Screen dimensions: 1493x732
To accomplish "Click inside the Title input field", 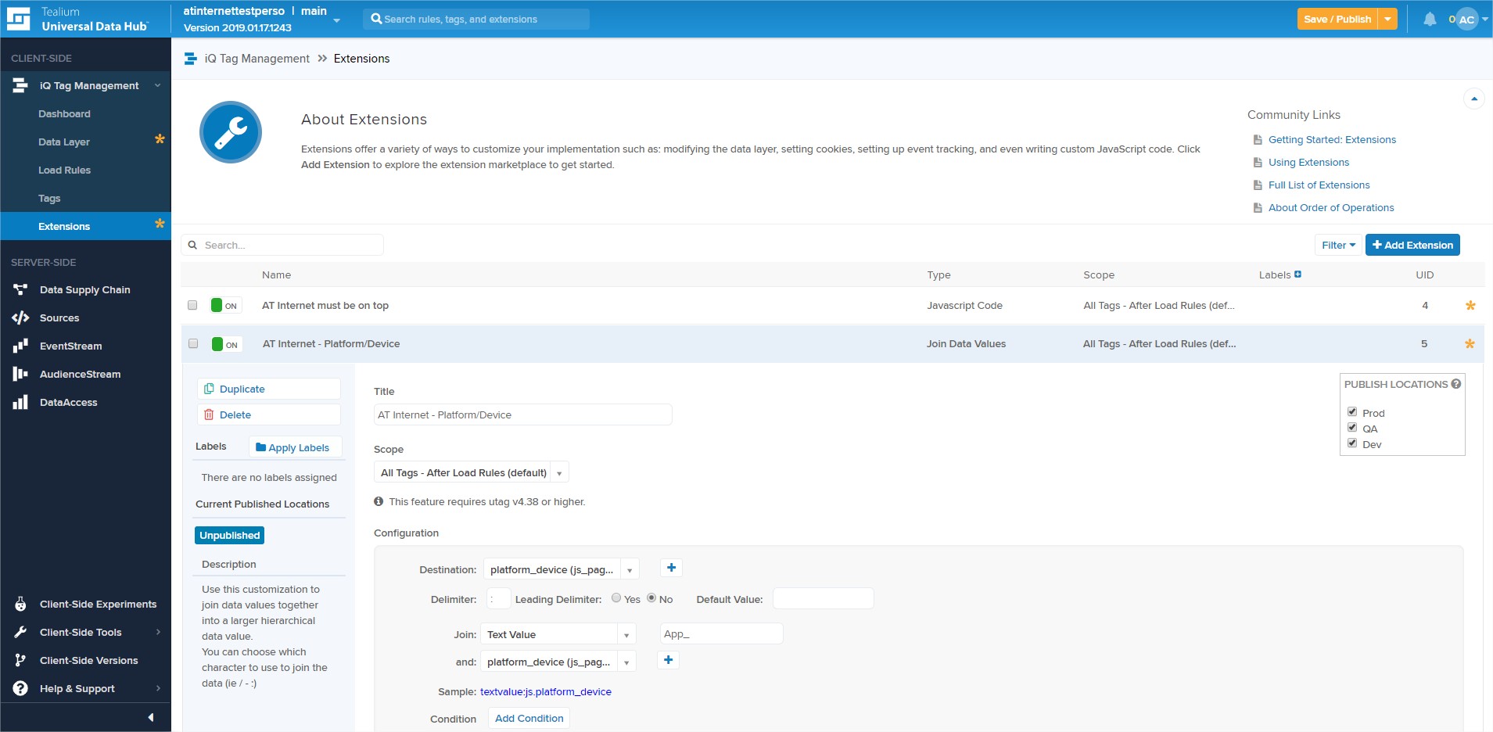I will point(522,414).
